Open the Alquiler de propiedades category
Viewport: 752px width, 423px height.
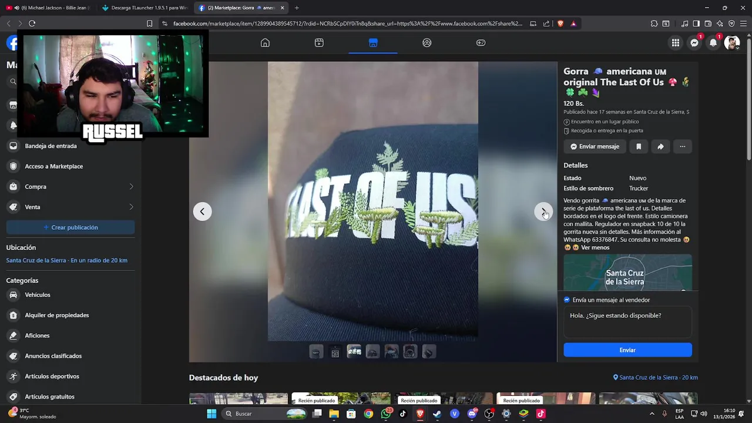(70, 315)
